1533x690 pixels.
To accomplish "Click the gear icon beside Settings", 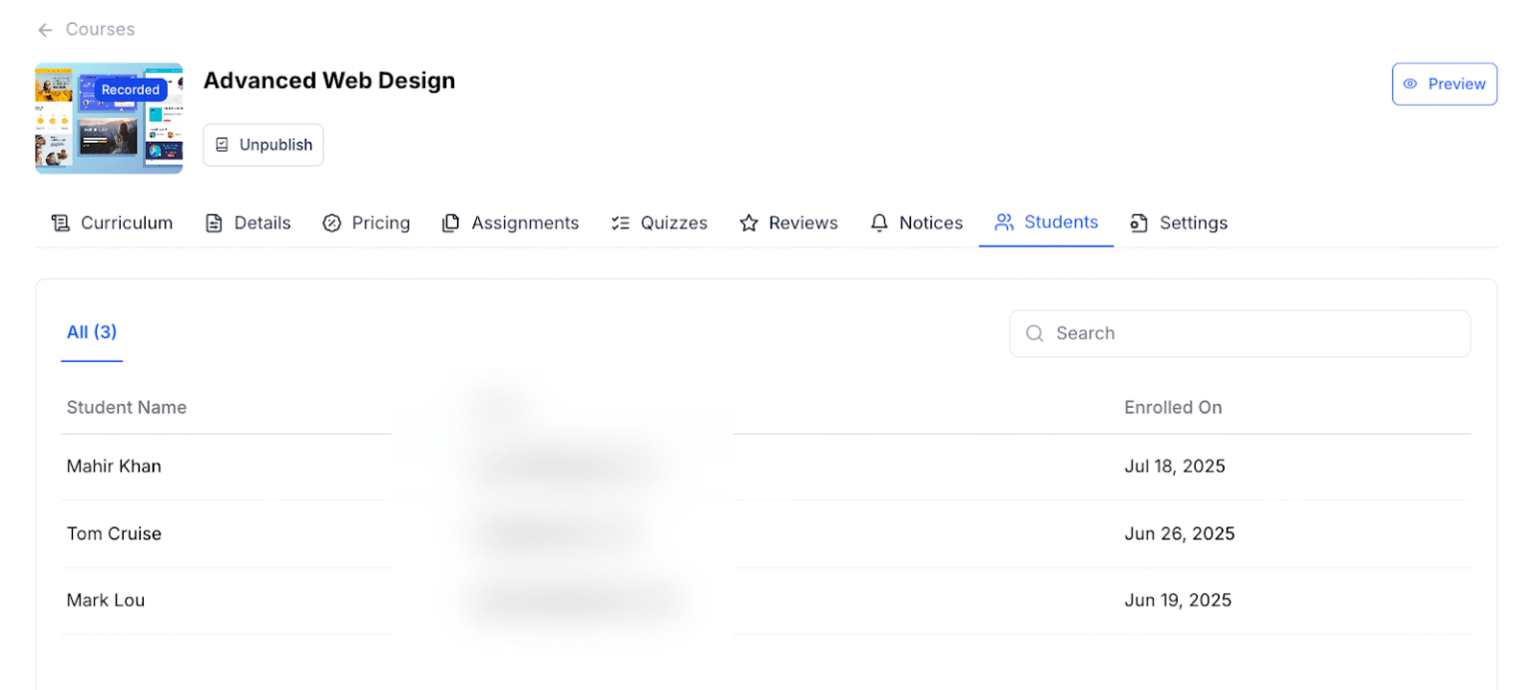I will (x=1139, y=222).
